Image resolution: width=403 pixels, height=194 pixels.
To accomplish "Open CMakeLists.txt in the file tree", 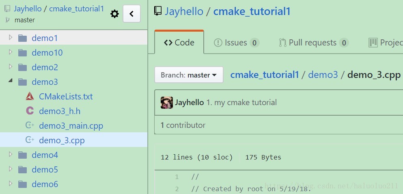I will point(66,97).
